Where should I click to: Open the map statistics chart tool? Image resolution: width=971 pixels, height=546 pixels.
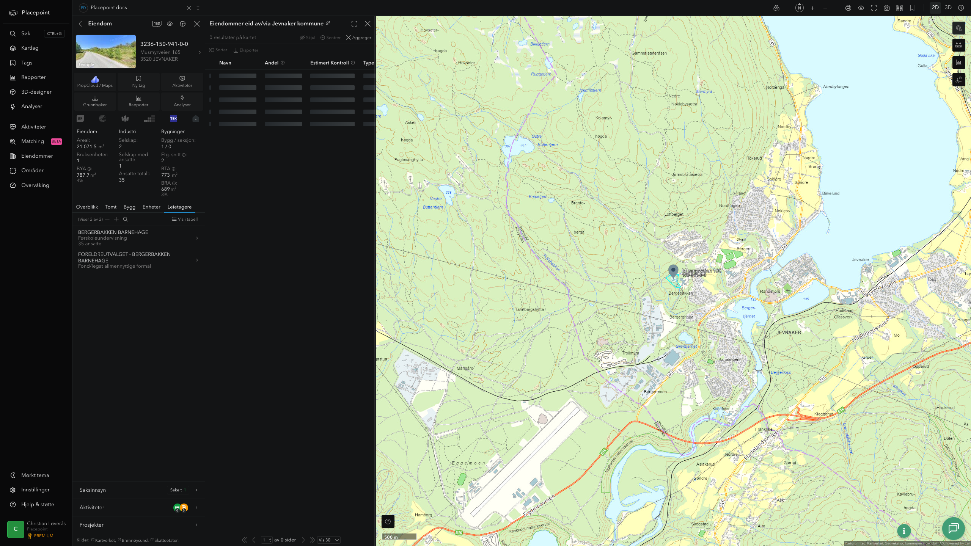point(958,63)
